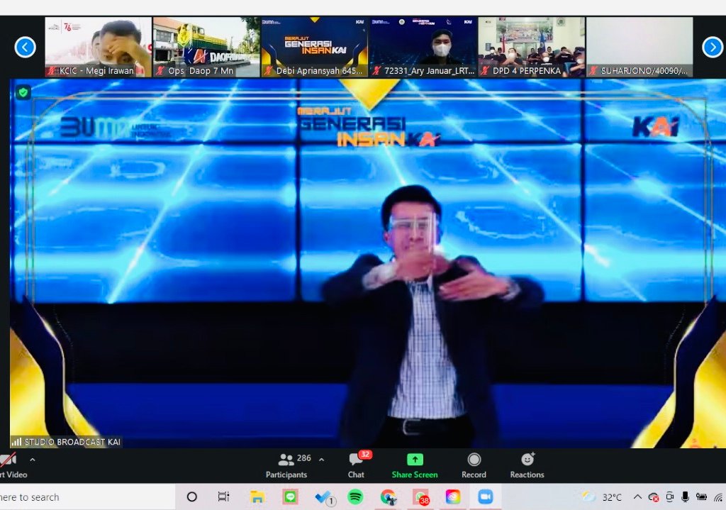Open Google Chrome from the taskbar
726x510 pixels.
tap(388, 497)
